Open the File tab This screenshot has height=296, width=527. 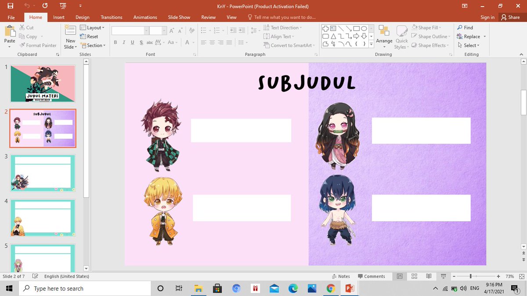(x=11, y=17)
